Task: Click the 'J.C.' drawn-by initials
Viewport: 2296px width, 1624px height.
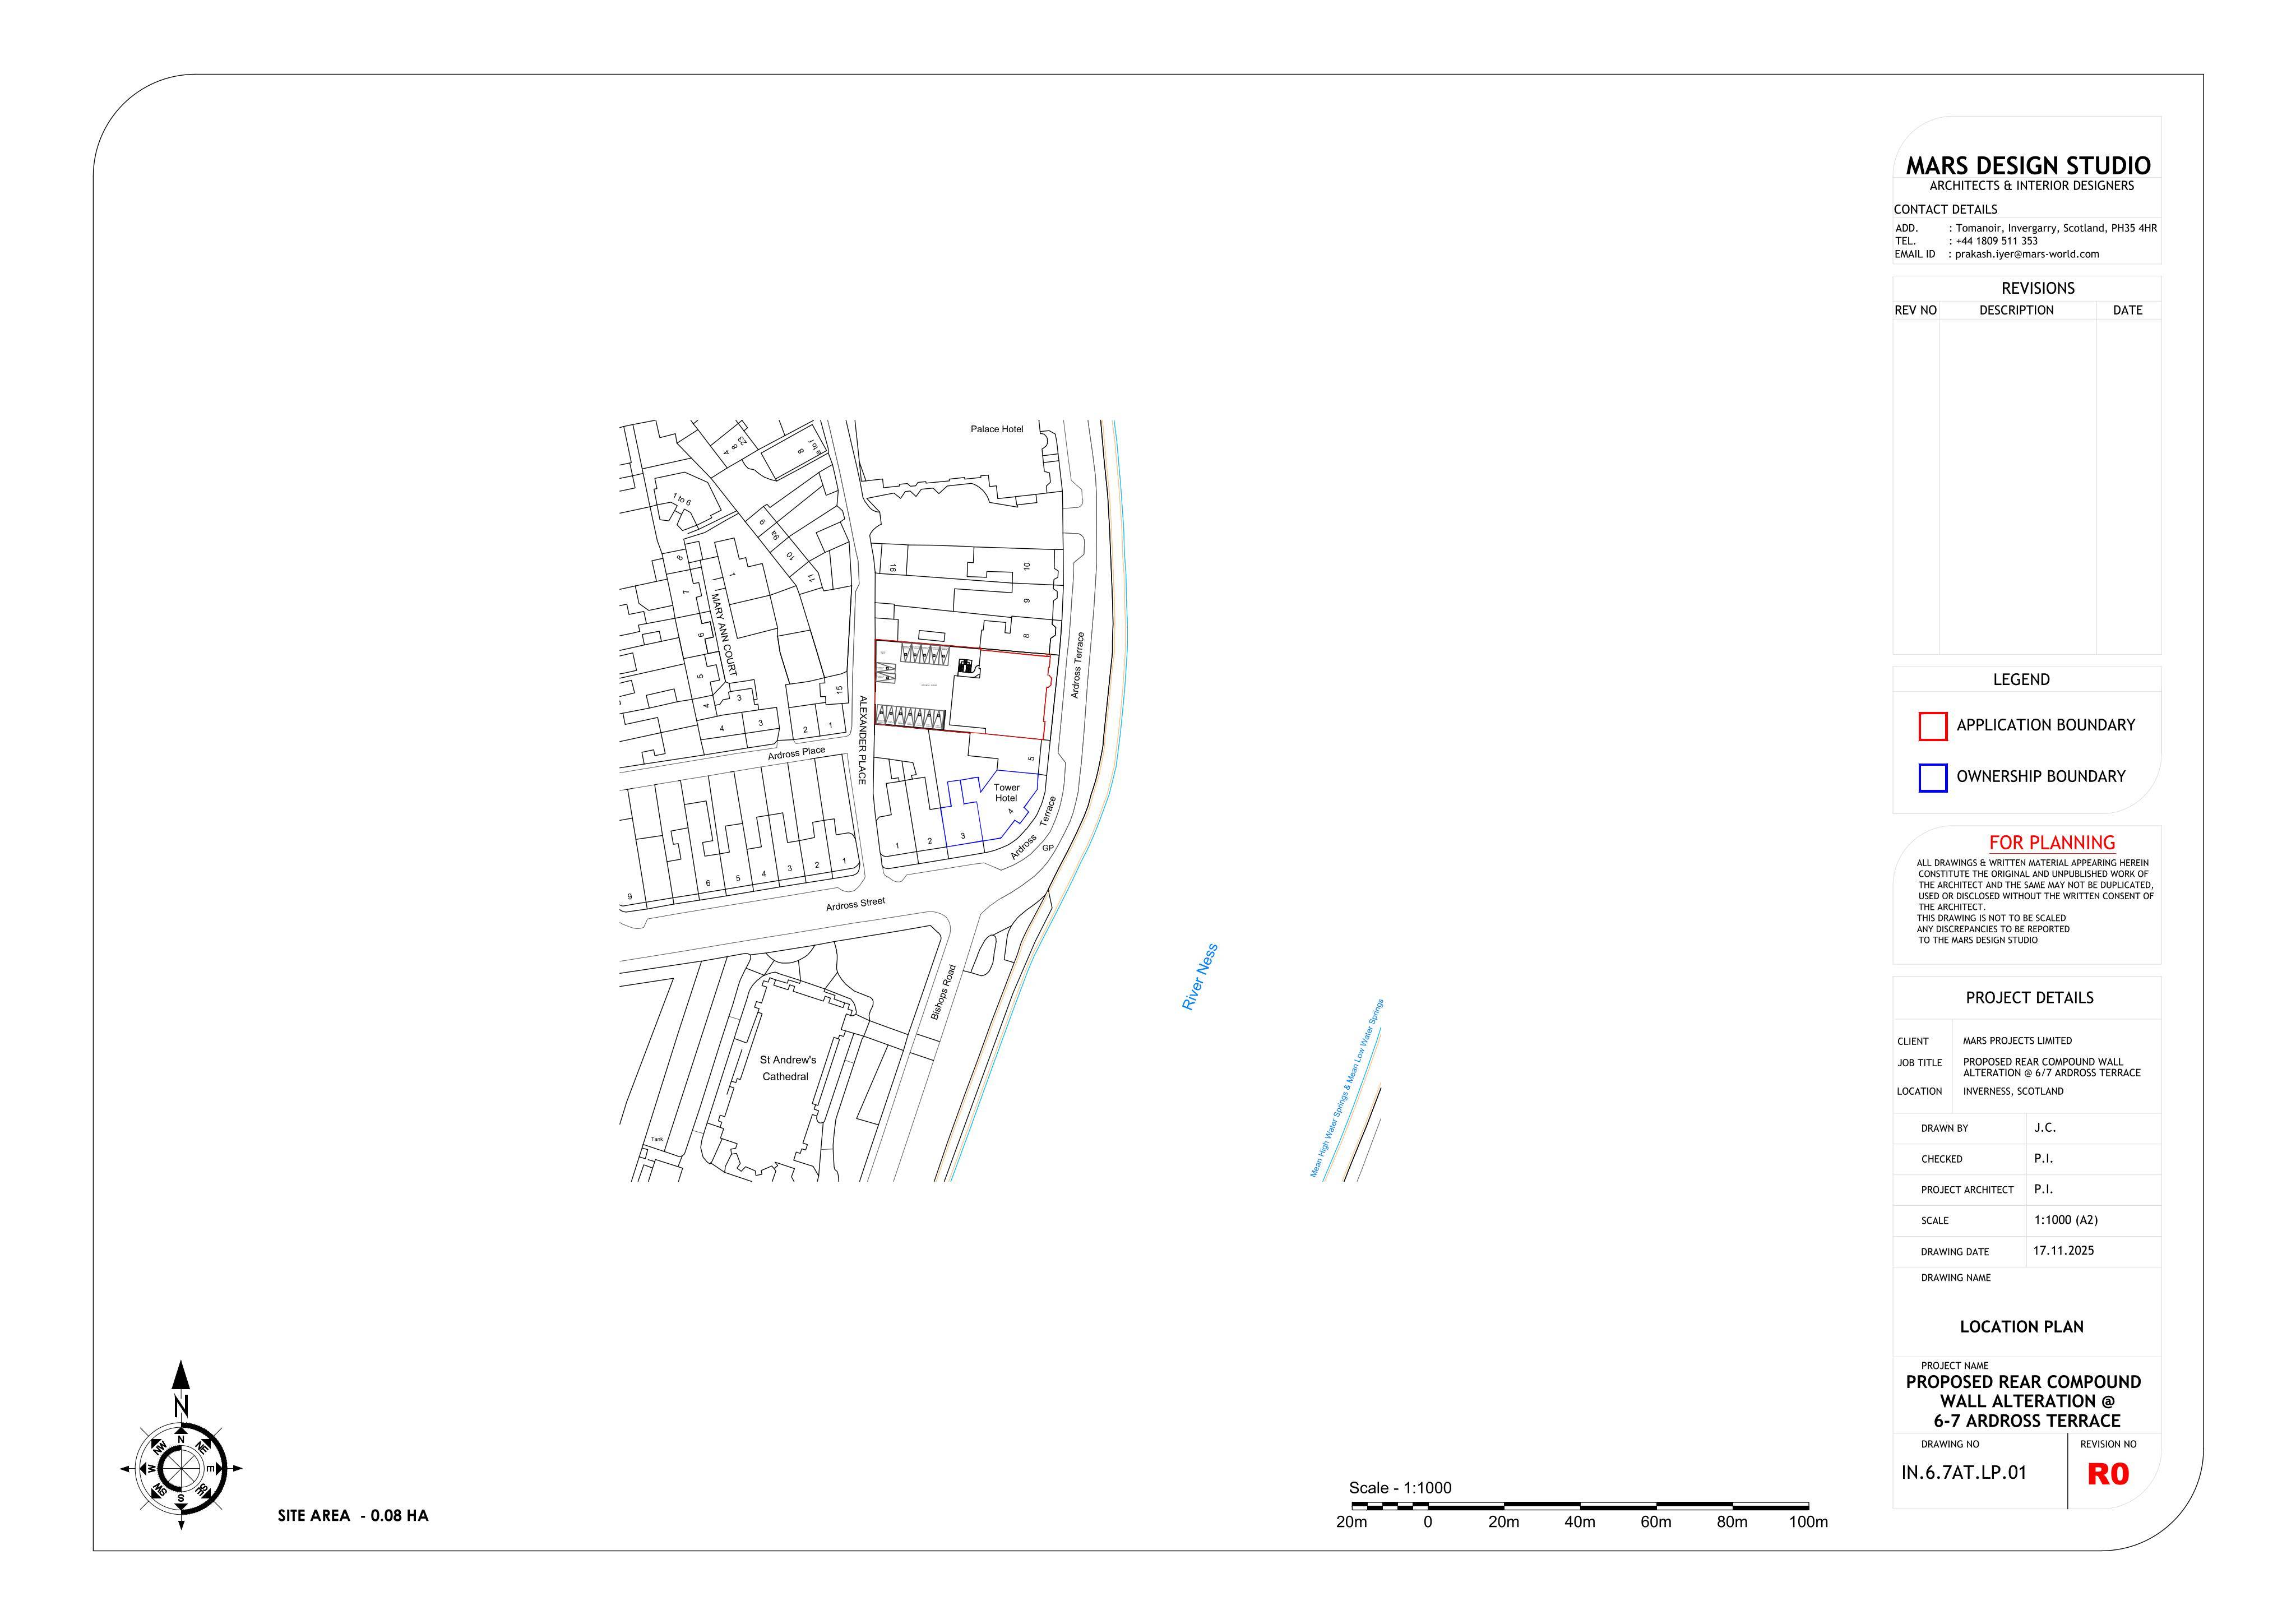Action: click(x=2044, y=1128)
